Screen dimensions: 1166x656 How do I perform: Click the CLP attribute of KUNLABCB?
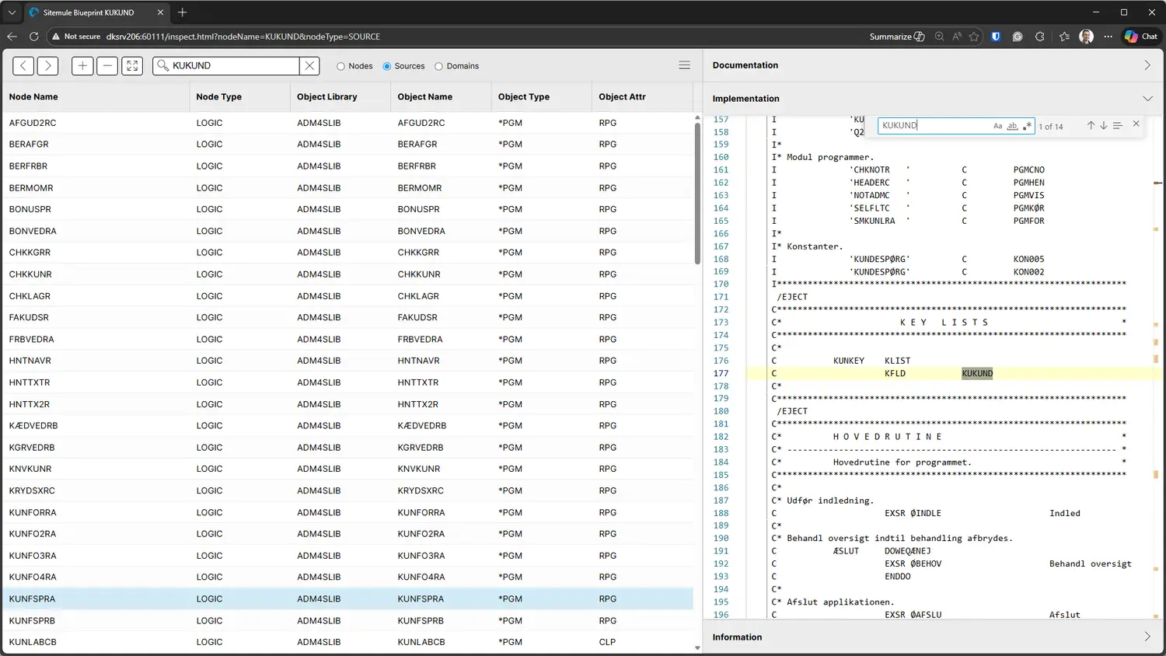607,642
